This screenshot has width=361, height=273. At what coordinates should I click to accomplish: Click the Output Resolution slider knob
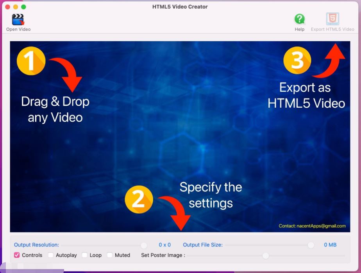(x=144, y=245)
